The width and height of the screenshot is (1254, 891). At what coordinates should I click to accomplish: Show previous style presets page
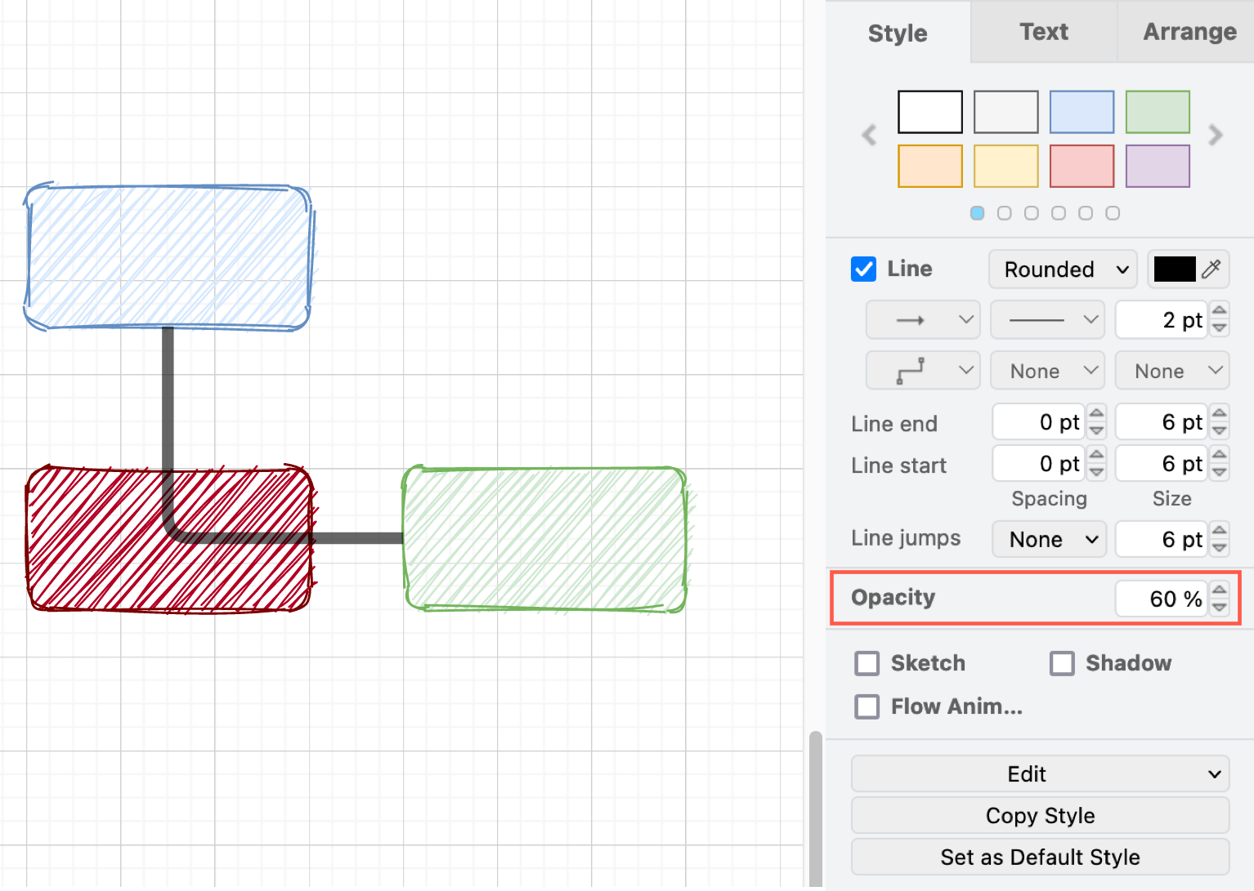(x=868, y=135)
